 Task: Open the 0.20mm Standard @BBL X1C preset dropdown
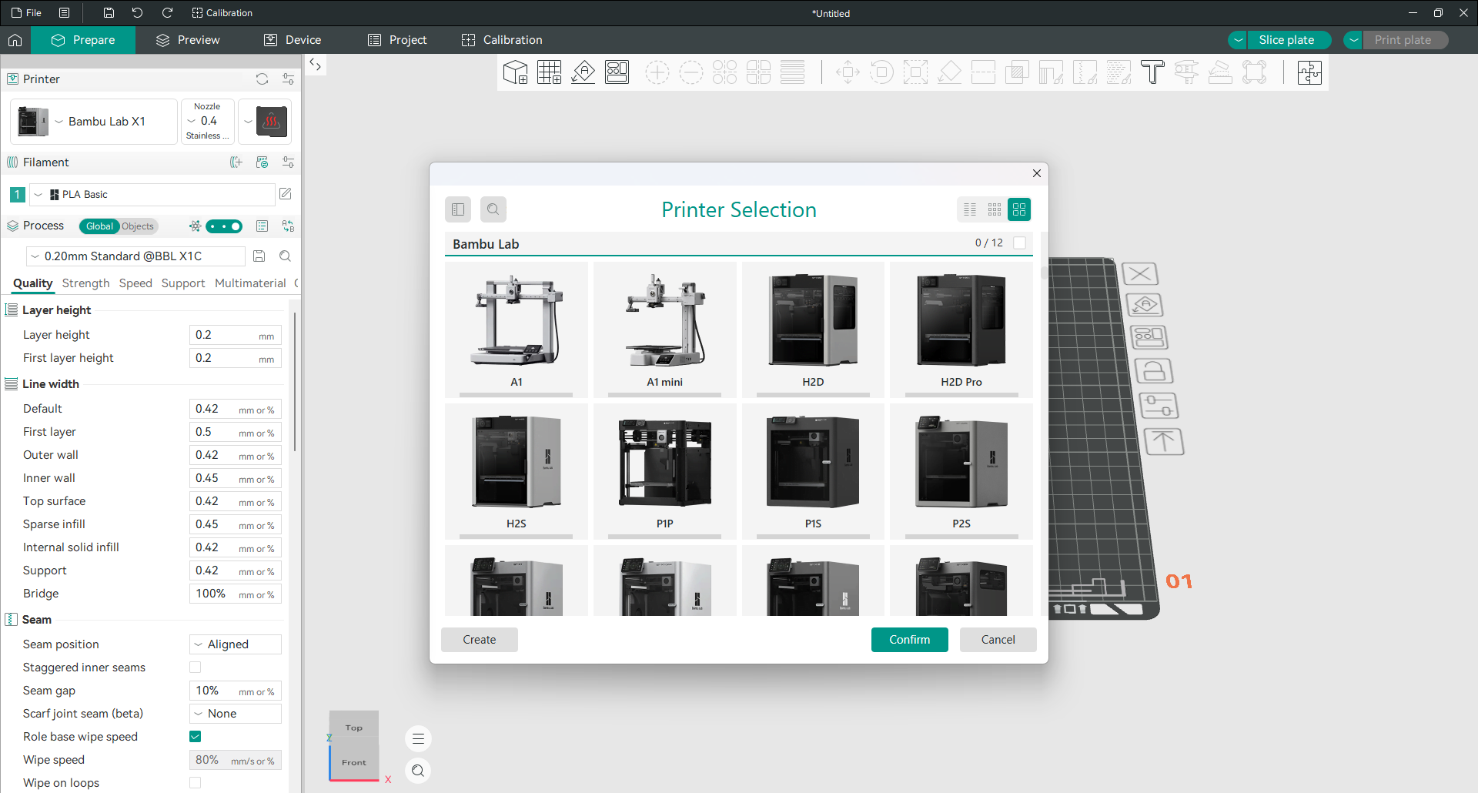click(x=136, y=256)
